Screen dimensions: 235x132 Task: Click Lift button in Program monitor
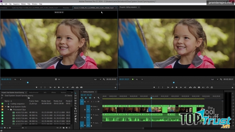(190, 87)
